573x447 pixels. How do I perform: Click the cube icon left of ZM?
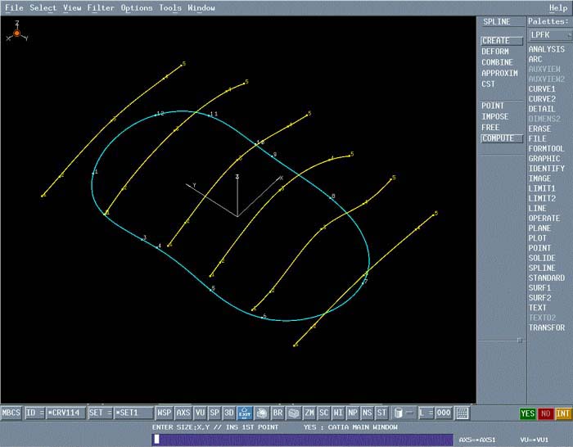pos(293,413)
